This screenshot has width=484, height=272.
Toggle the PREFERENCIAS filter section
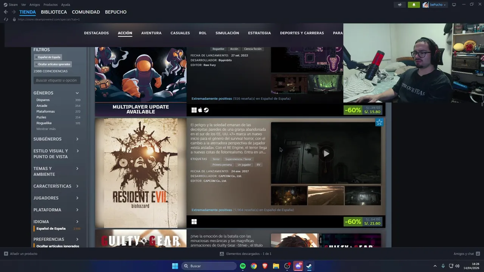coord(56,239)
